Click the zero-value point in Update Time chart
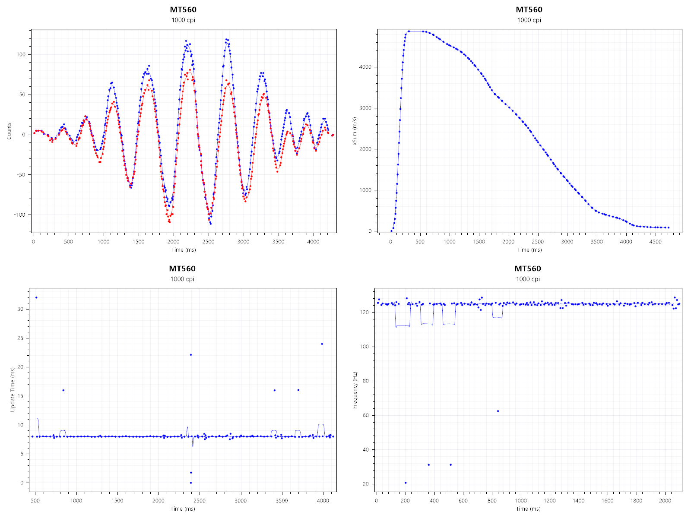The height and width of the screenshot is (518, 691). pos(191,483)
